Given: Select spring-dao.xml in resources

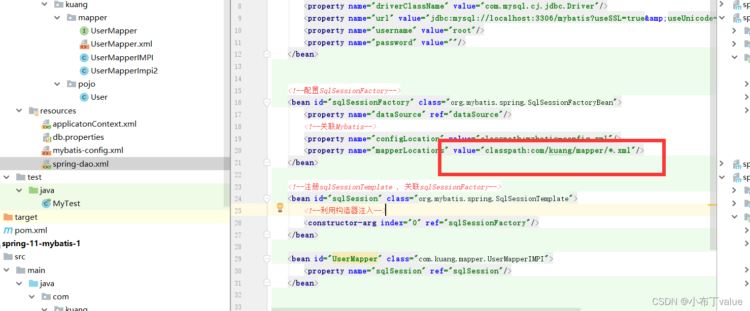Looking at the screenshot, I should click(x=81, y=164).
